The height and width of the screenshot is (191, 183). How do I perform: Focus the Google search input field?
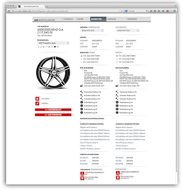(x=137, y=11)
